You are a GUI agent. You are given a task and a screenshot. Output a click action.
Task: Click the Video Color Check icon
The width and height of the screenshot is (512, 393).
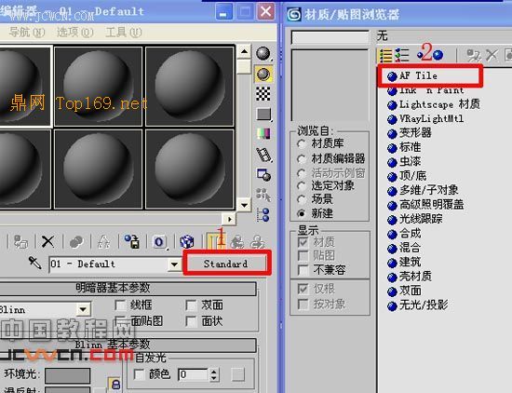click(263, 133)
